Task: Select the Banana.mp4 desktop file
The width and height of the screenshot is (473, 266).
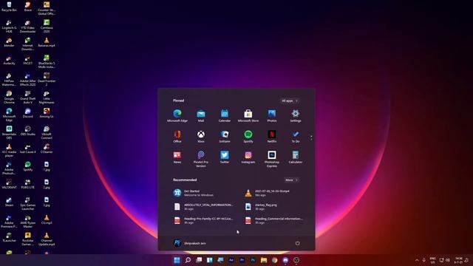Action: tap(47, 42)
